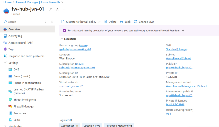
Task: Click the Properties bars icon
Action: [10, 113]
